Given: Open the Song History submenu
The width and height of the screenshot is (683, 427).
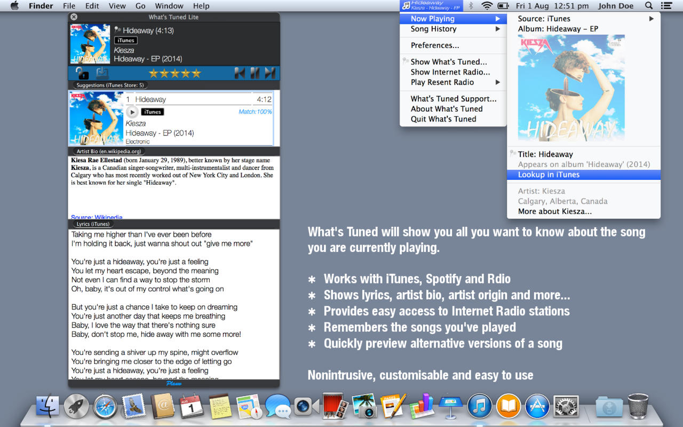Looking at the screenshot, I should pyautogui.click(x=433, y=29).
